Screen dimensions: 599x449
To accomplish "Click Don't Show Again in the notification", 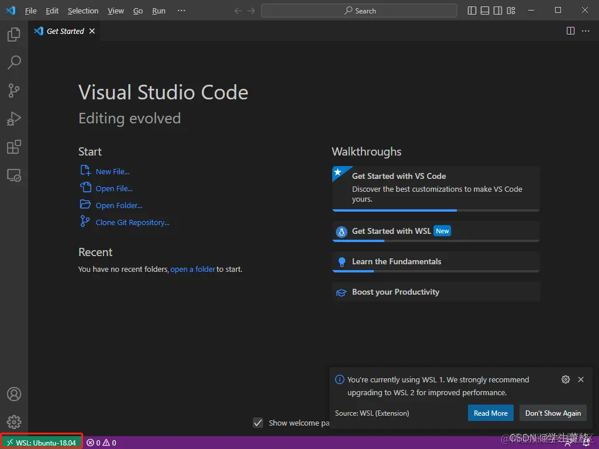I will 553,413.
